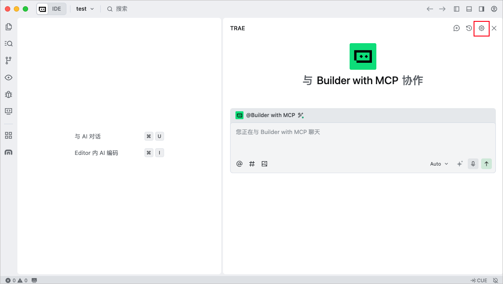
Task: Click the search field in title bar
Action: (117, 9)
